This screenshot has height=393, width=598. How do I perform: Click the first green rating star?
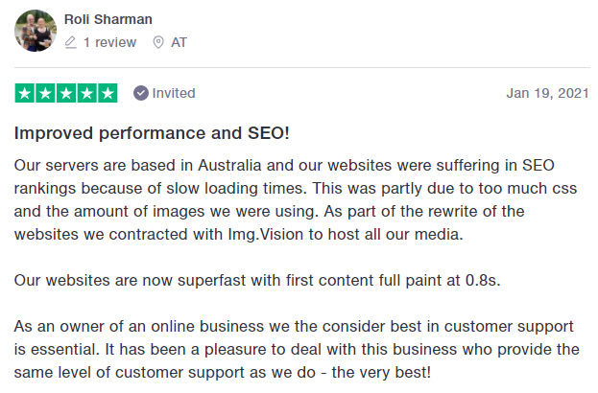[25, 93]
